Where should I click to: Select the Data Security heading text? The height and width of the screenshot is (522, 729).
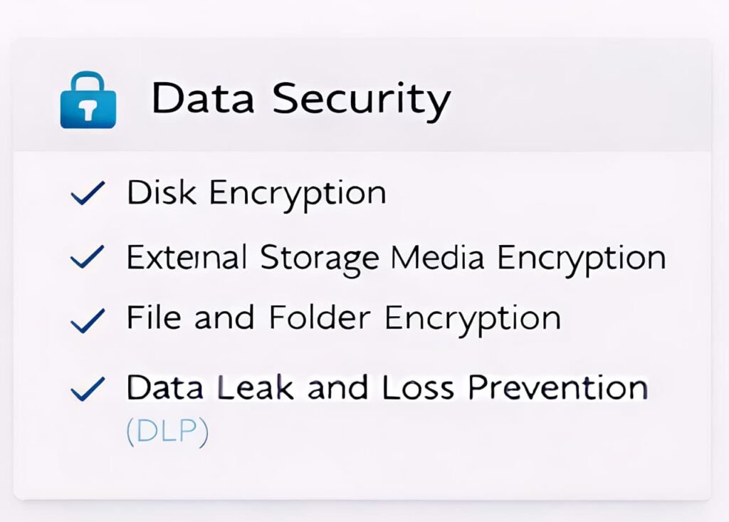[300, 98]
